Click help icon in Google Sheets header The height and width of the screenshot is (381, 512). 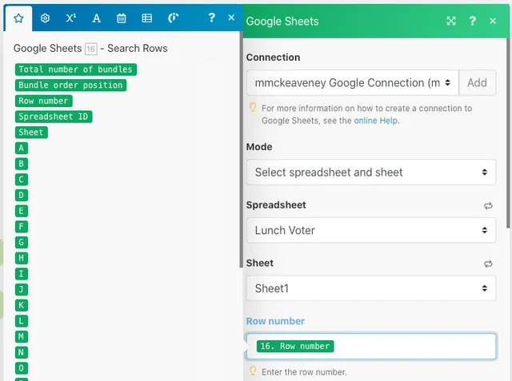pos(473,21)
